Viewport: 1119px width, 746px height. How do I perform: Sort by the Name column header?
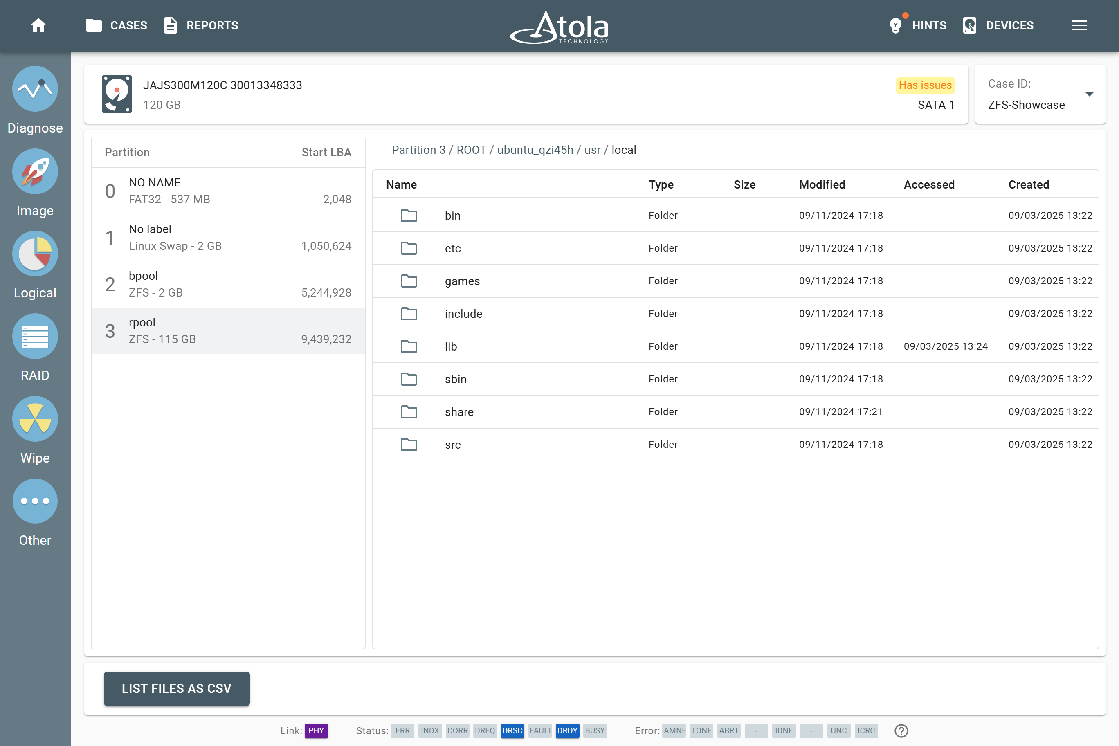point(401,184)
